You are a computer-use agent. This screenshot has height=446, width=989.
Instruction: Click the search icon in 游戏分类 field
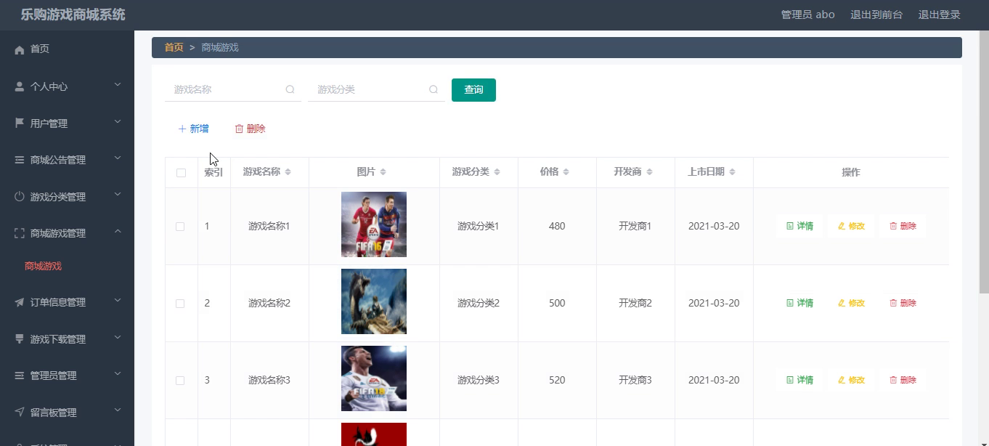point(434,90)
